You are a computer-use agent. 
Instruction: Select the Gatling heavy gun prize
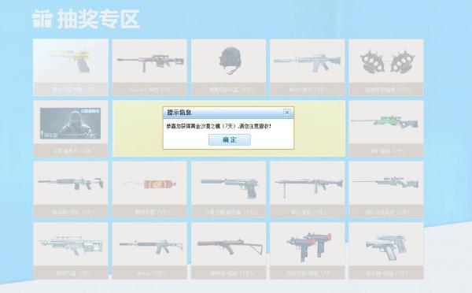coord(71,250)
